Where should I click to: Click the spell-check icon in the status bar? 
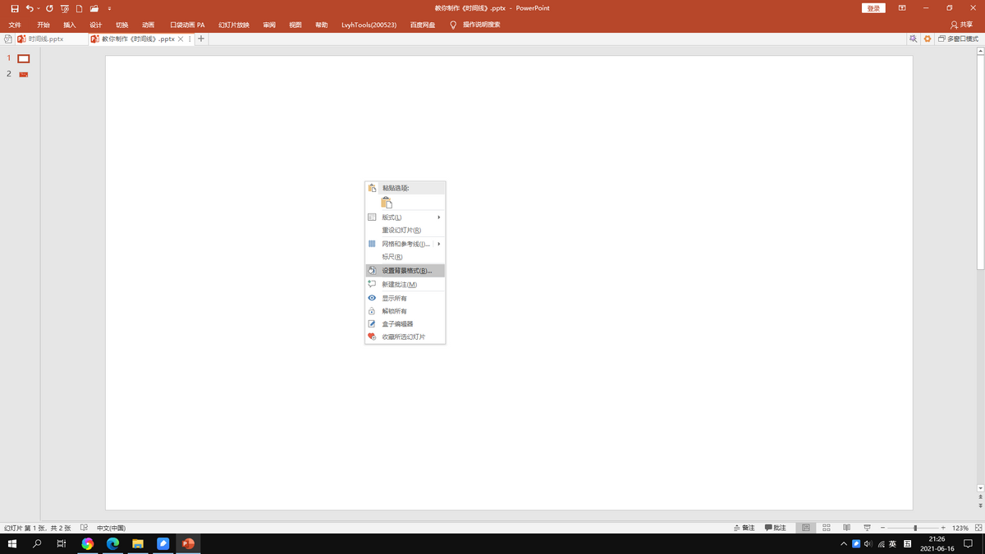pyautogui.click(x=85, y=528)
